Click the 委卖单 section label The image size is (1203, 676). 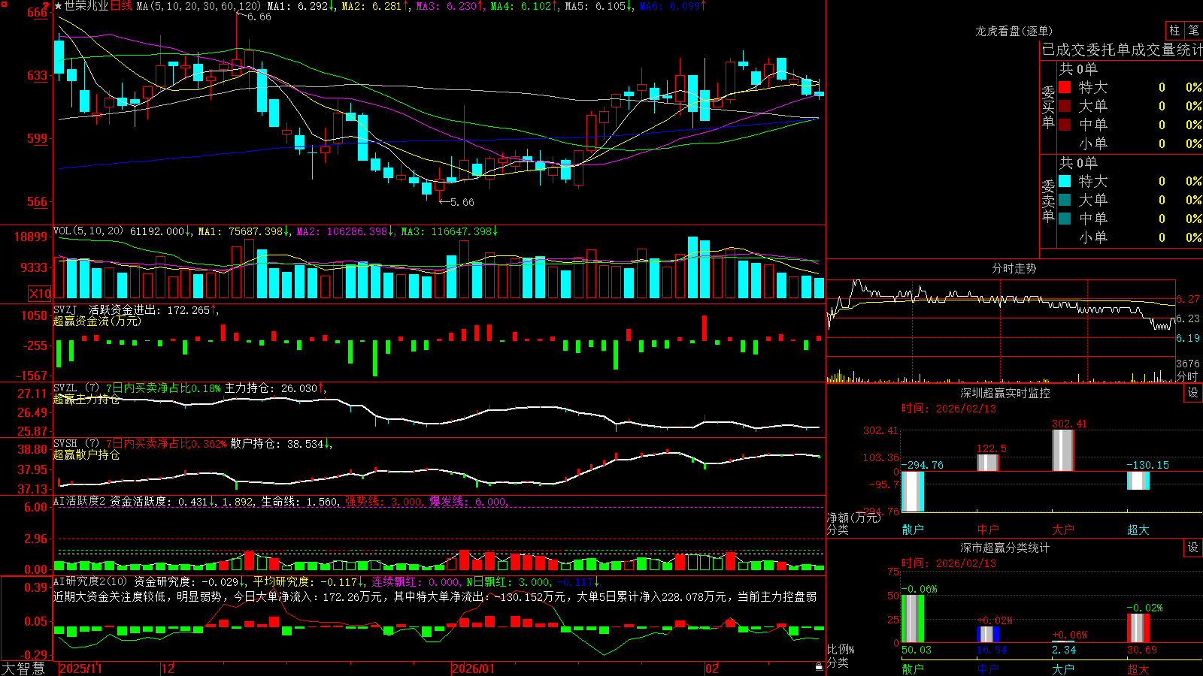point(1048,201)
